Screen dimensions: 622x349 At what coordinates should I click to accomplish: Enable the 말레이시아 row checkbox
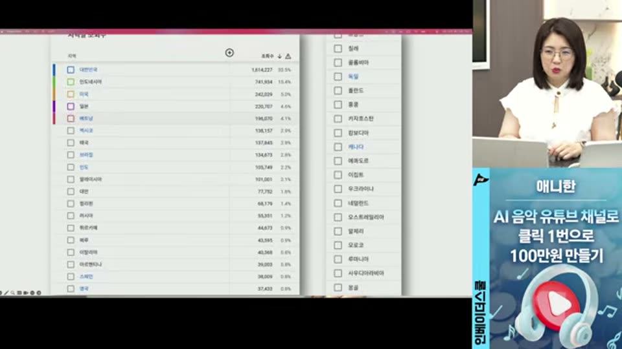point(71,179)
